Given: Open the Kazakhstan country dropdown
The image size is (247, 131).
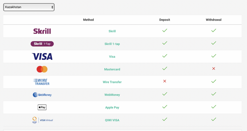Looking at the screenshot, I should (29, 7).
